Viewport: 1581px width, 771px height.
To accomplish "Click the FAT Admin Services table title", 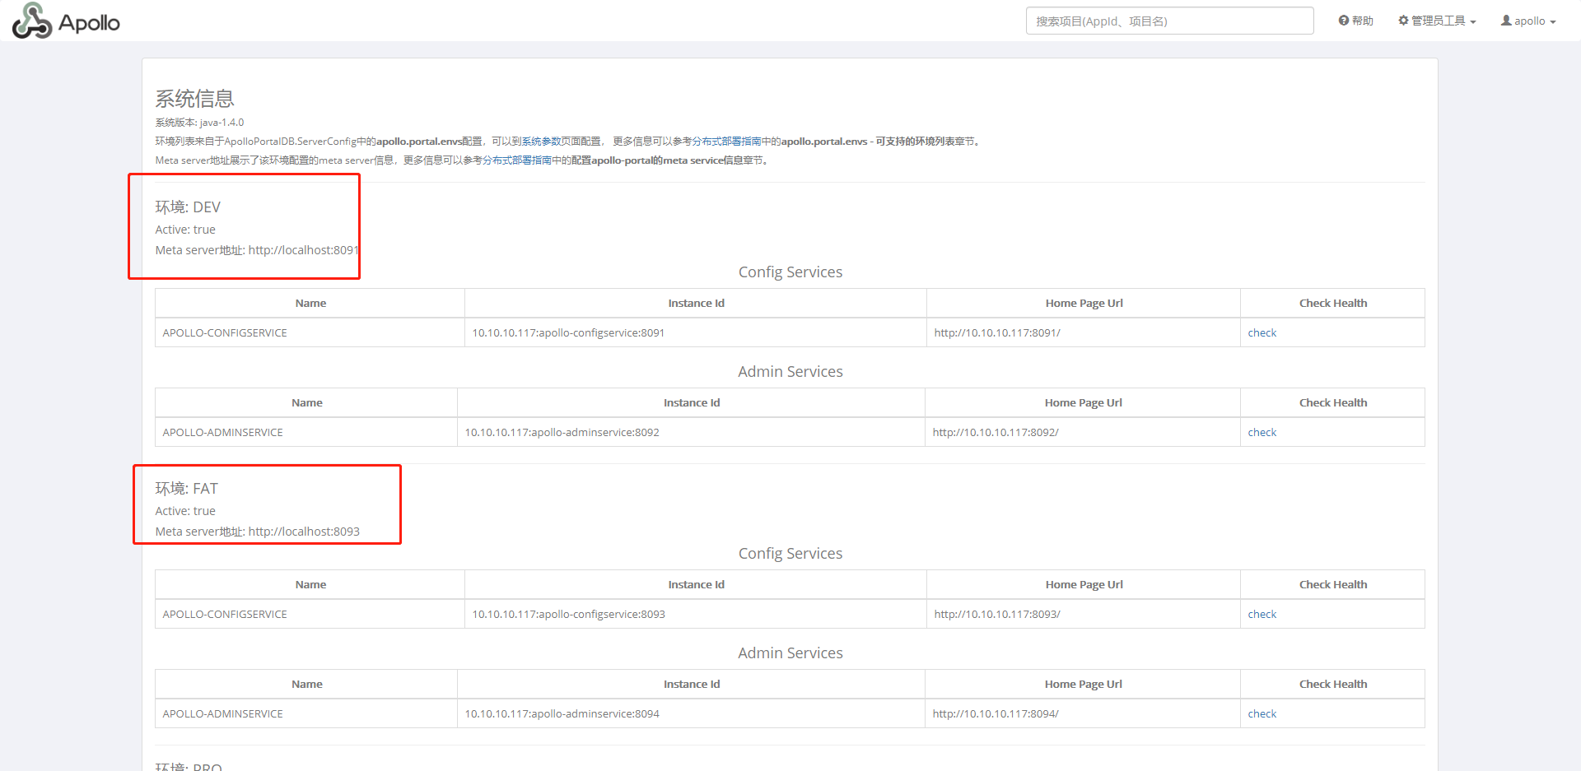I will tap(790, 653).
